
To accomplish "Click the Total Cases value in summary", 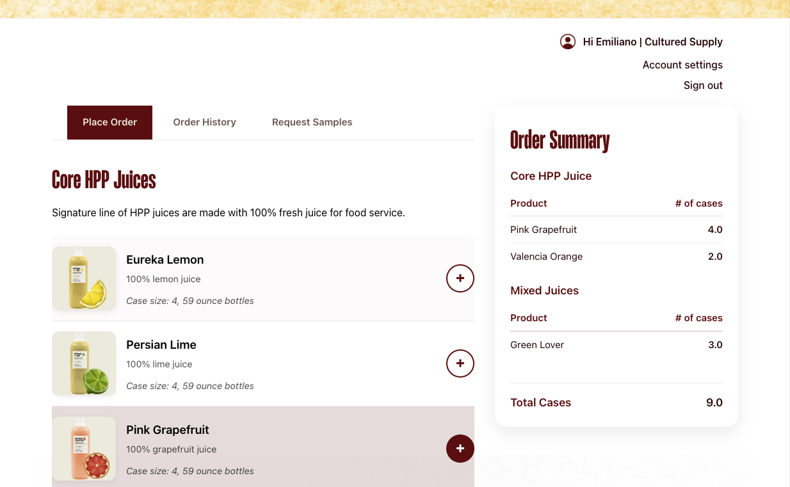I will point(714,403).
